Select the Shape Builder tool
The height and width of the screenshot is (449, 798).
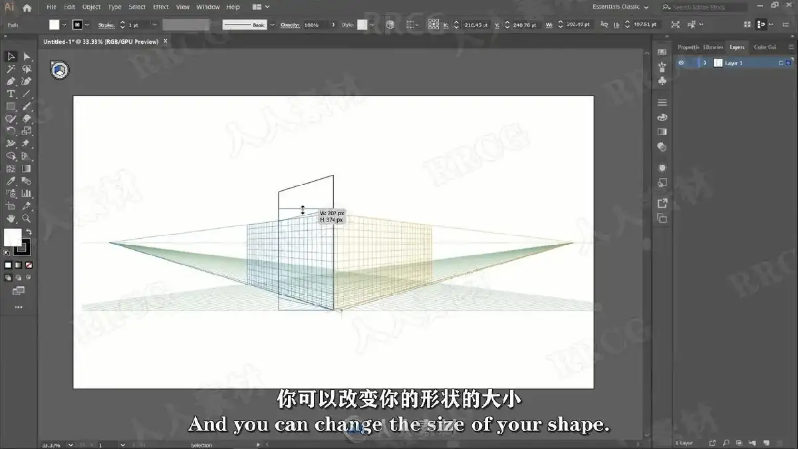(x=11, y=156)
